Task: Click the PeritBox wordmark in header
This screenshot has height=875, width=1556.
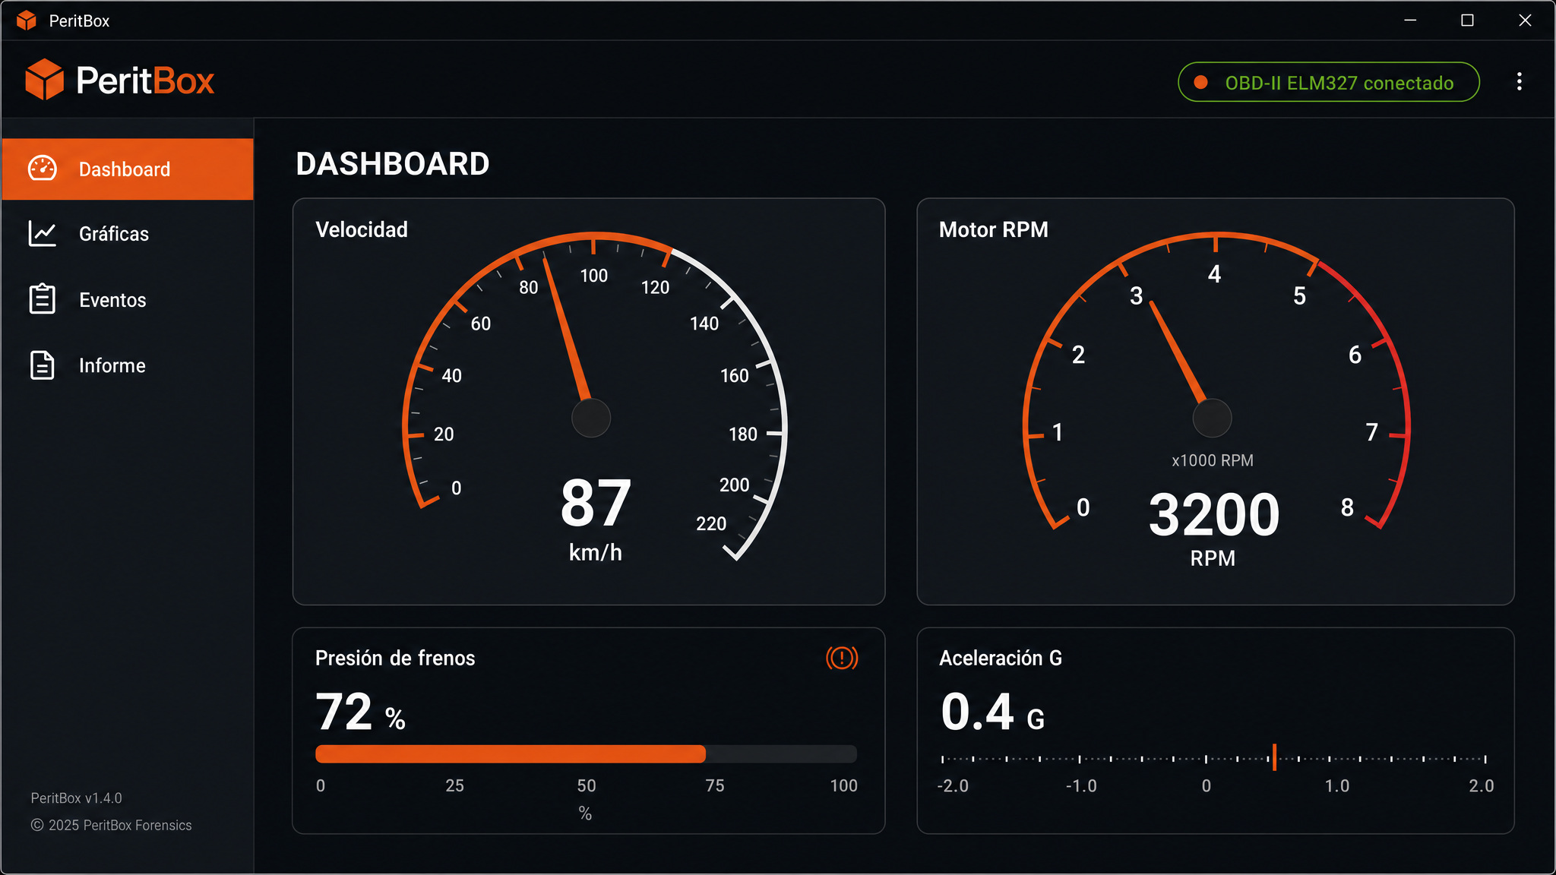Action: (x=145, y=81)
